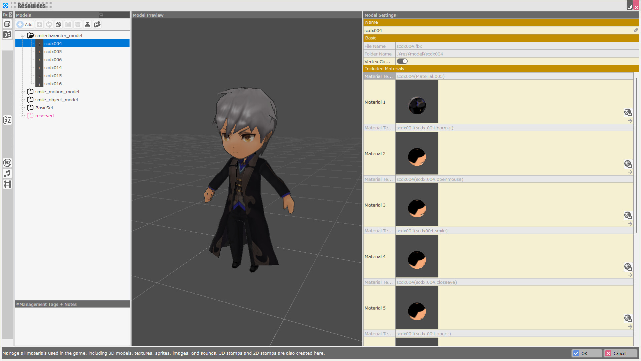The image size is (641, 361).
Task: Select the 3D model cube icon in sidebar
Action: point(7,24)
